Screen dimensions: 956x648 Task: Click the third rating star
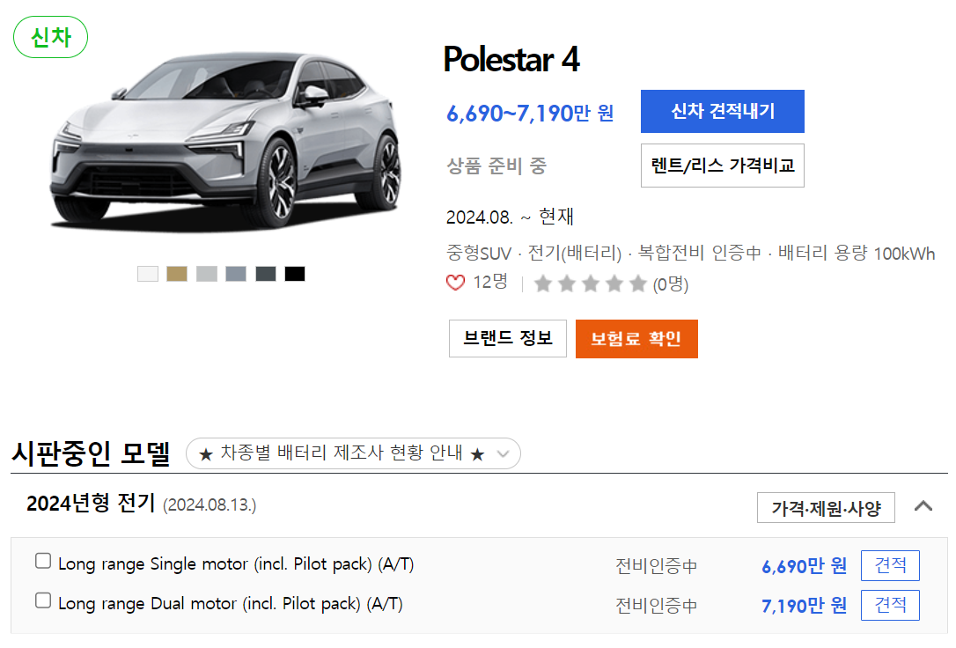[x=591, y=283]
